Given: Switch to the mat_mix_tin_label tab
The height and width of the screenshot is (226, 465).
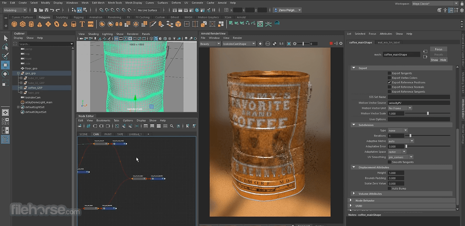Looking at the screenshot, I should pos(389,42).
